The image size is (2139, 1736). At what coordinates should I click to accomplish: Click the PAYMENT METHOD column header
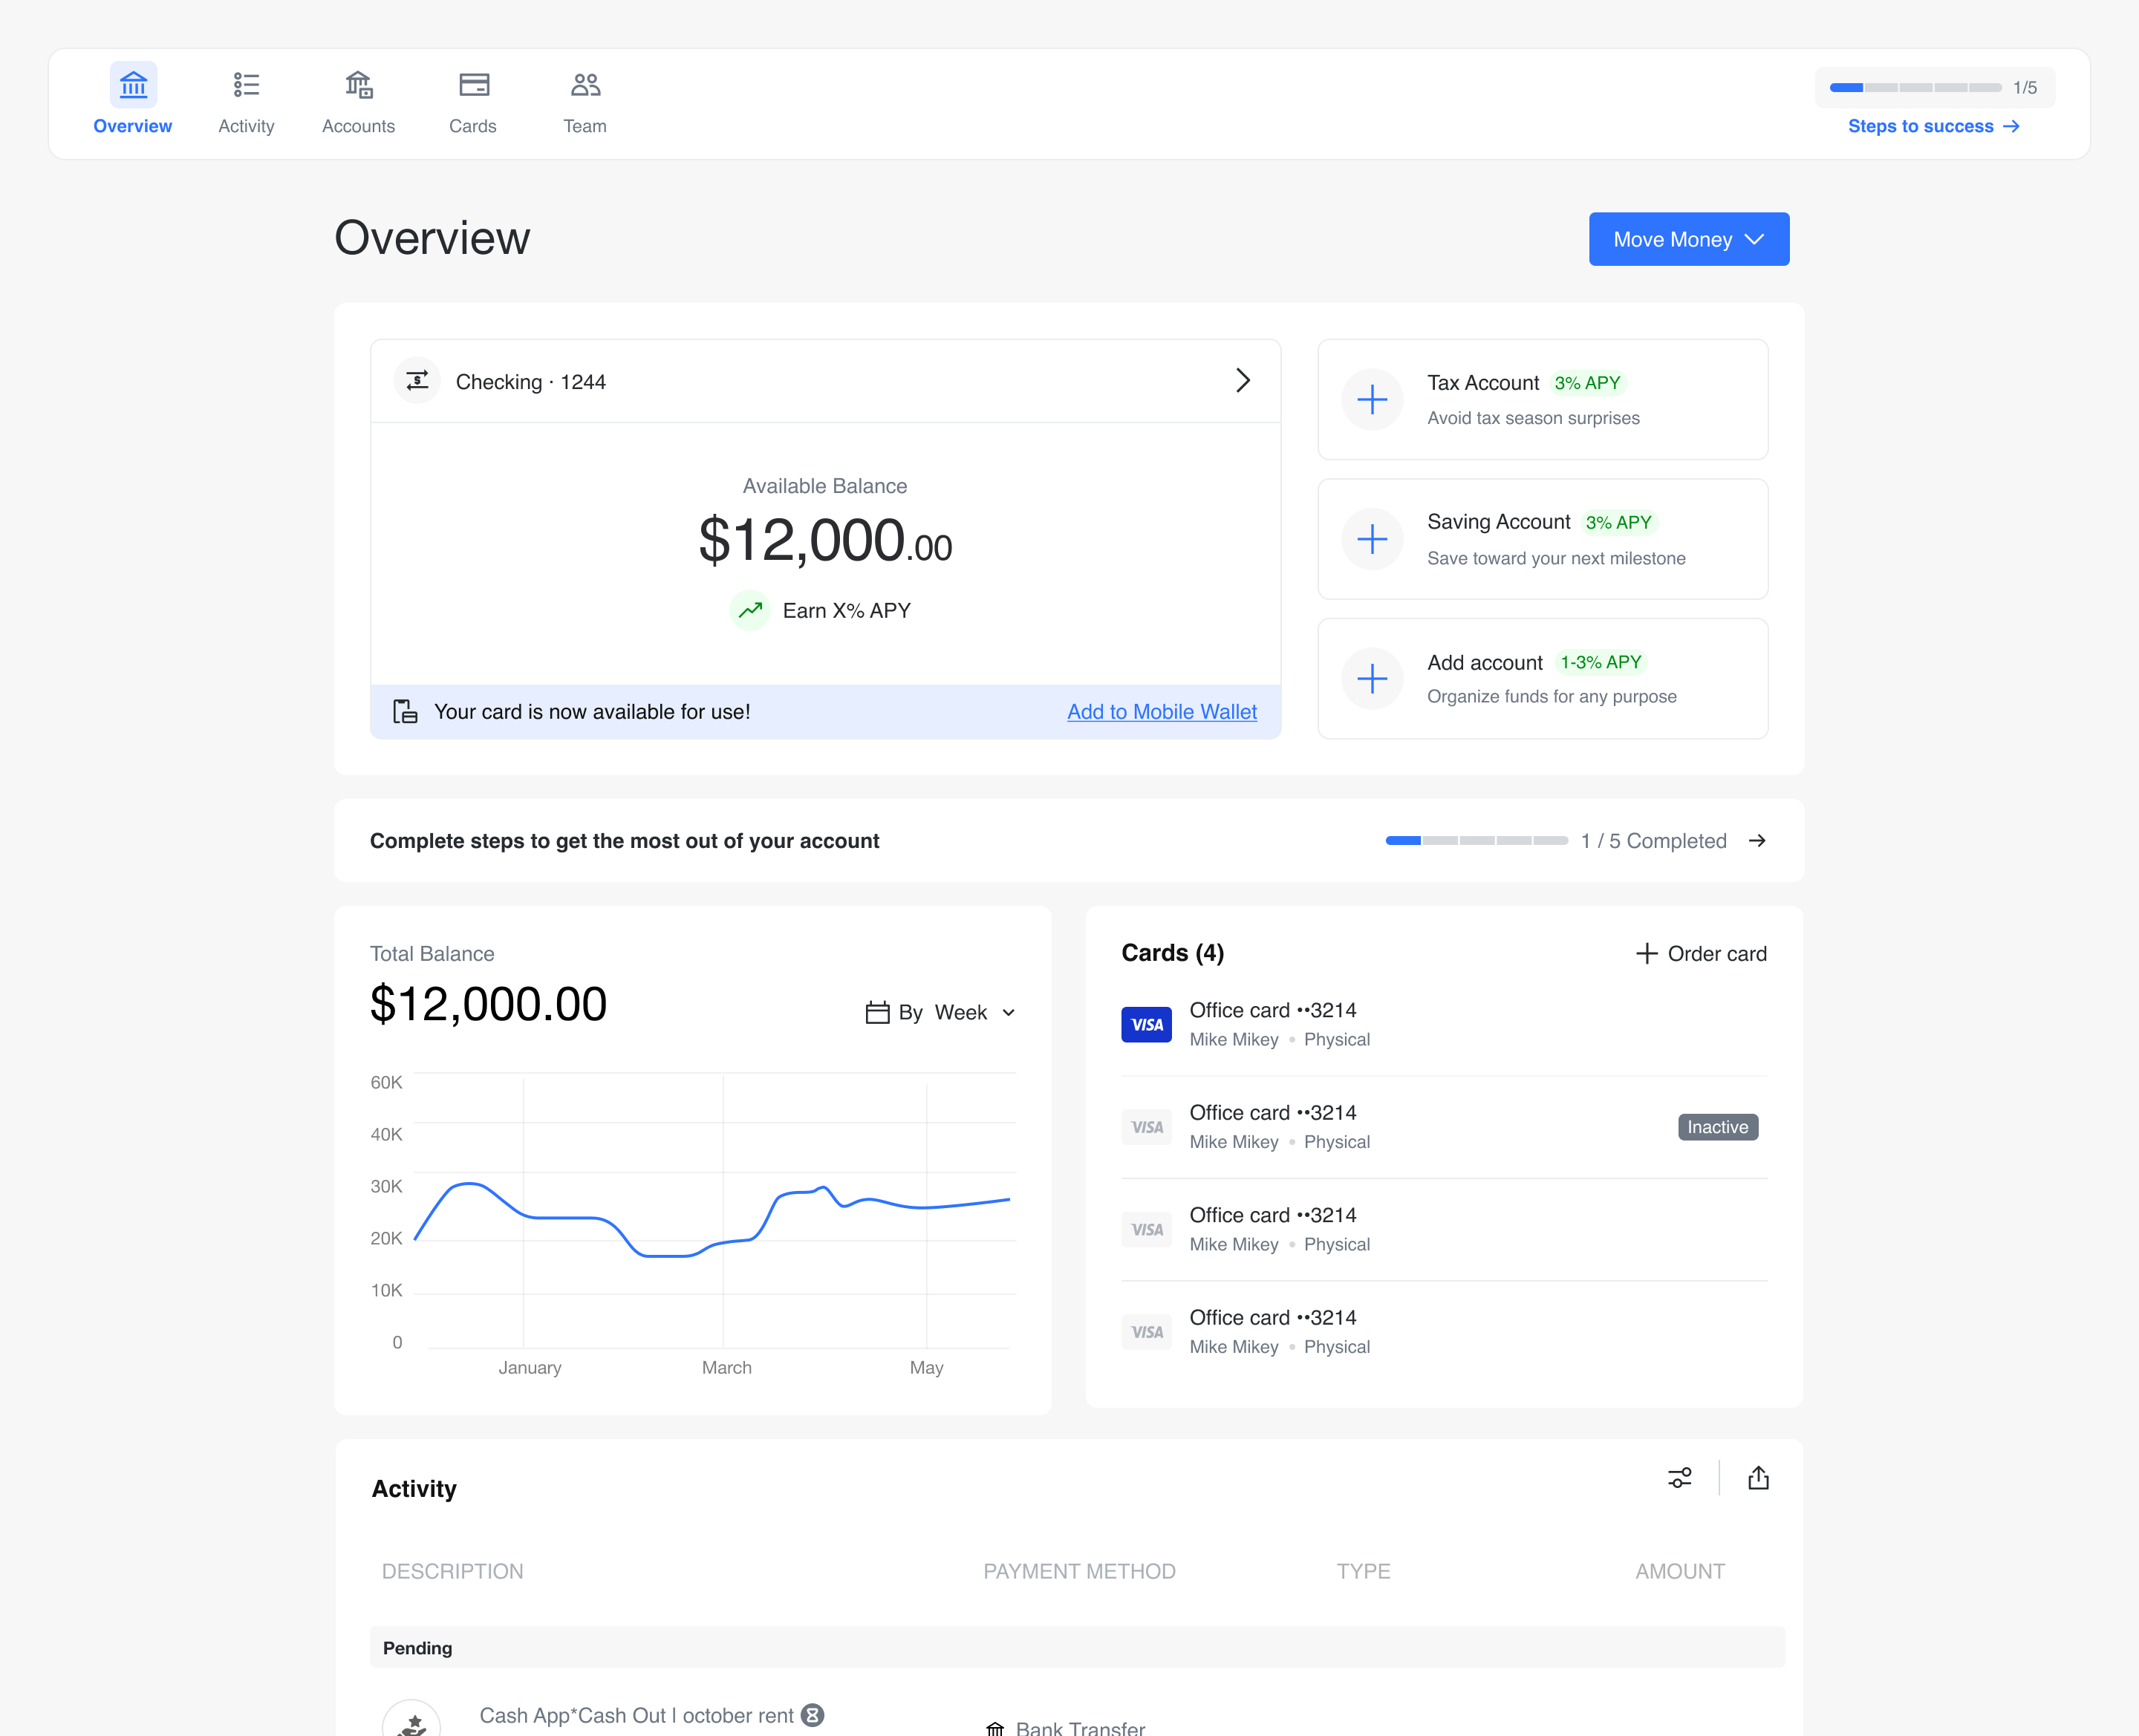(x=1079, y=1571)
